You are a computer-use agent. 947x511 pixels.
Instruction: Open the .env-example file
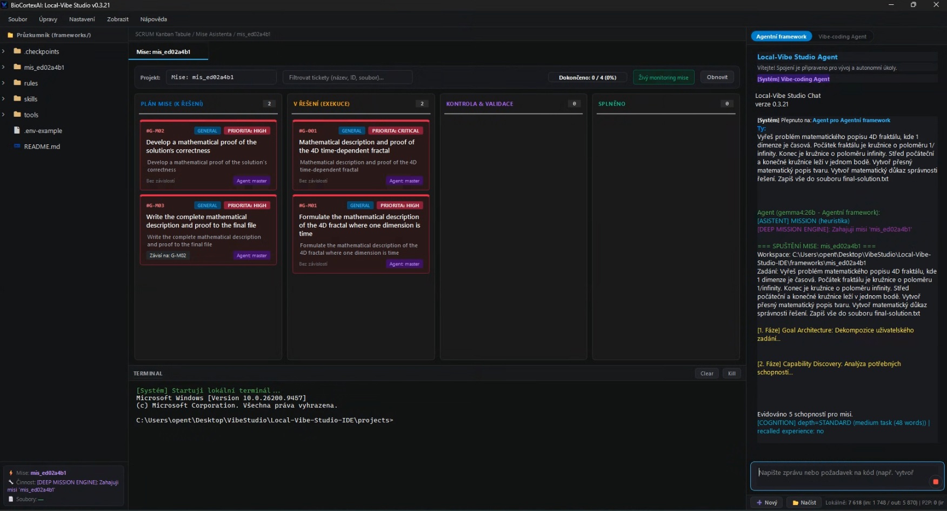click(43, 131)
